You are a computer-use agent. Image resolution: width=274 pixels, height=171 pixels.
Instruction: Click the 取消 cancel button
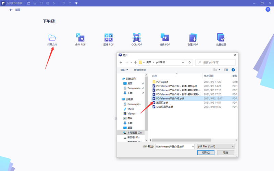(x=226, y=153)
